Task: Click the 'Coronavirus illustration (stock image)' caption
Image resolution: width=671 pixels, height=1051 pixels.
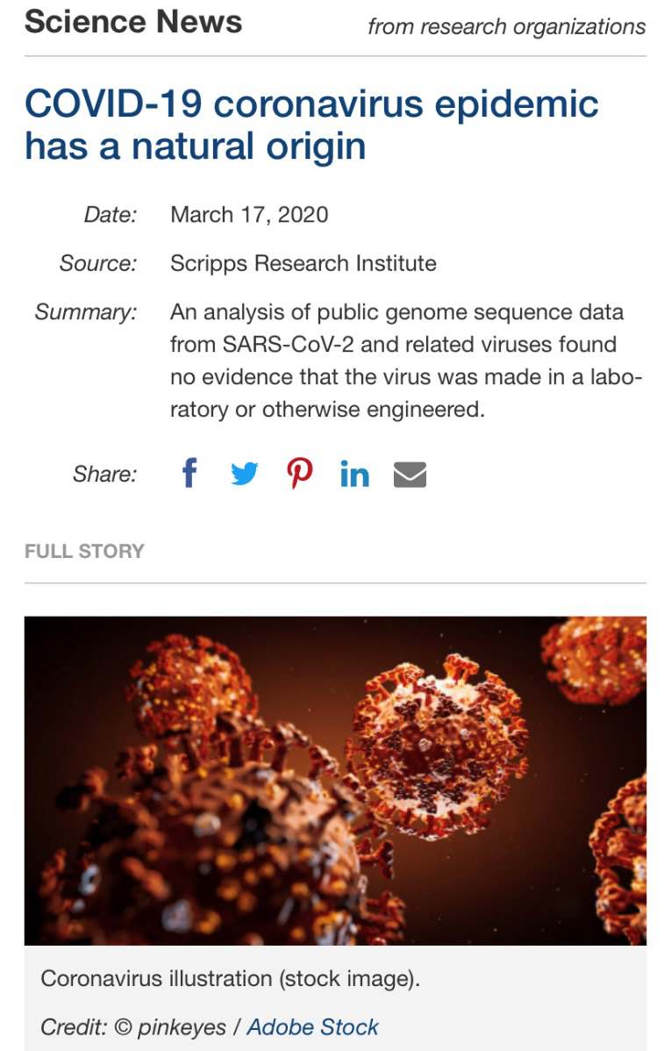Action: [x=230, y=978]
